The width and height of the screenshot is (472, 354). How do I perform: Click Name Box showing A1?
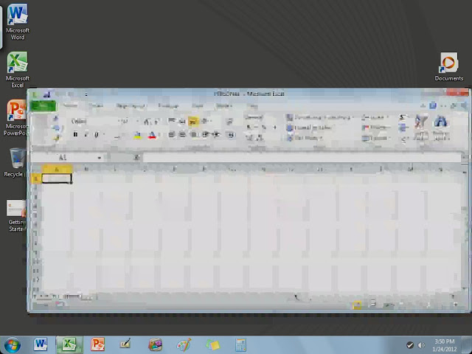tap(64, 157)
